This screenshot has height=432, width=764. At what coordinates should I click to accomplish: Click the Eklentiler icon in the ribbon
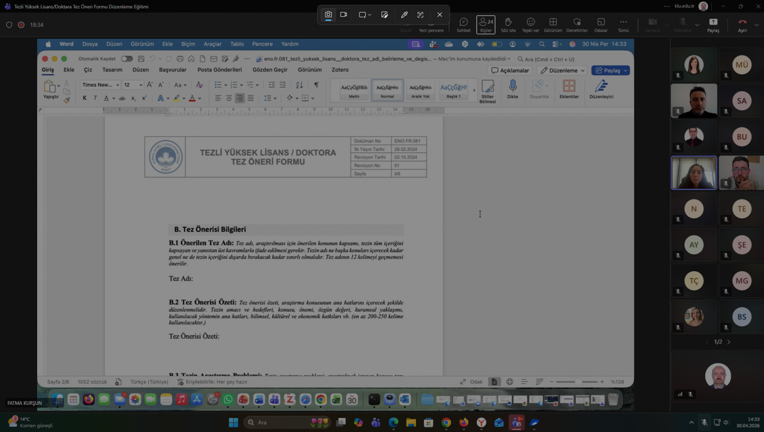(x=569, y=89)
